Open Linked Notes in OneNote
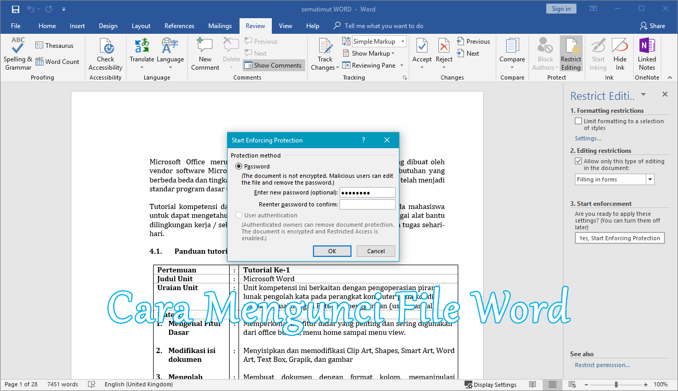Image resolution: width=678 pixels, height=391 pixels. pos(647,54)
